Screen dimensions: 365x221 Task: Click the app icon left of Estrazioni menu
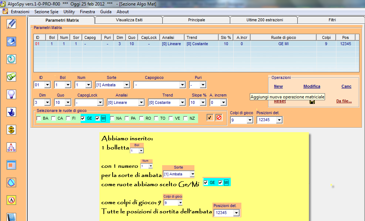coord(5,11)
